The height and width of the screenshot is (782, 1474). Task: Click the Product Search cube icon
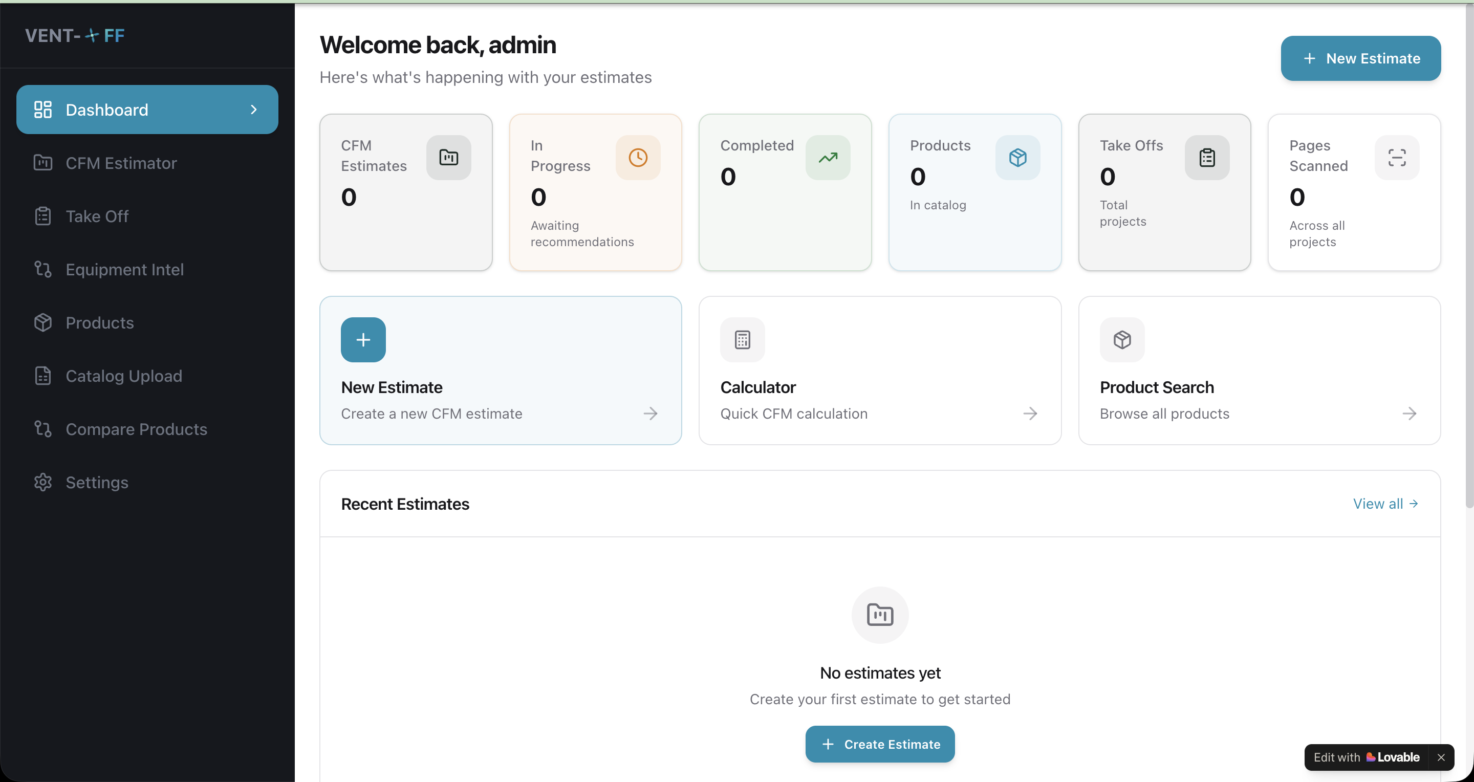coord(1121,340)
